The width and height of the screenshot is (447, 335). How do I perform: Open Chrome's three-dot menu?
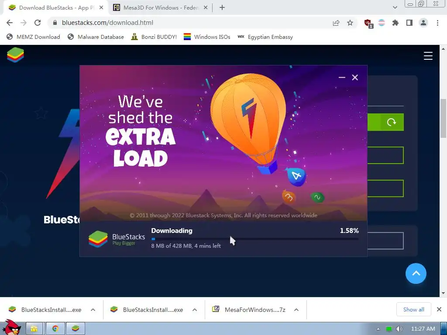tap(437, 23)
